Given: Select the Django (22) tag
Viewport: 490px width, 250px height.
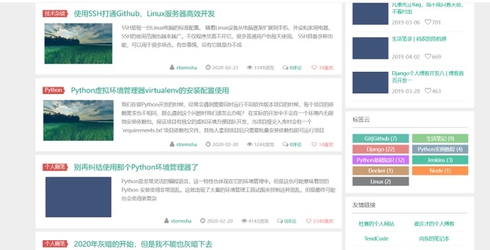Looking at the screenshot, I should (380, 149).
